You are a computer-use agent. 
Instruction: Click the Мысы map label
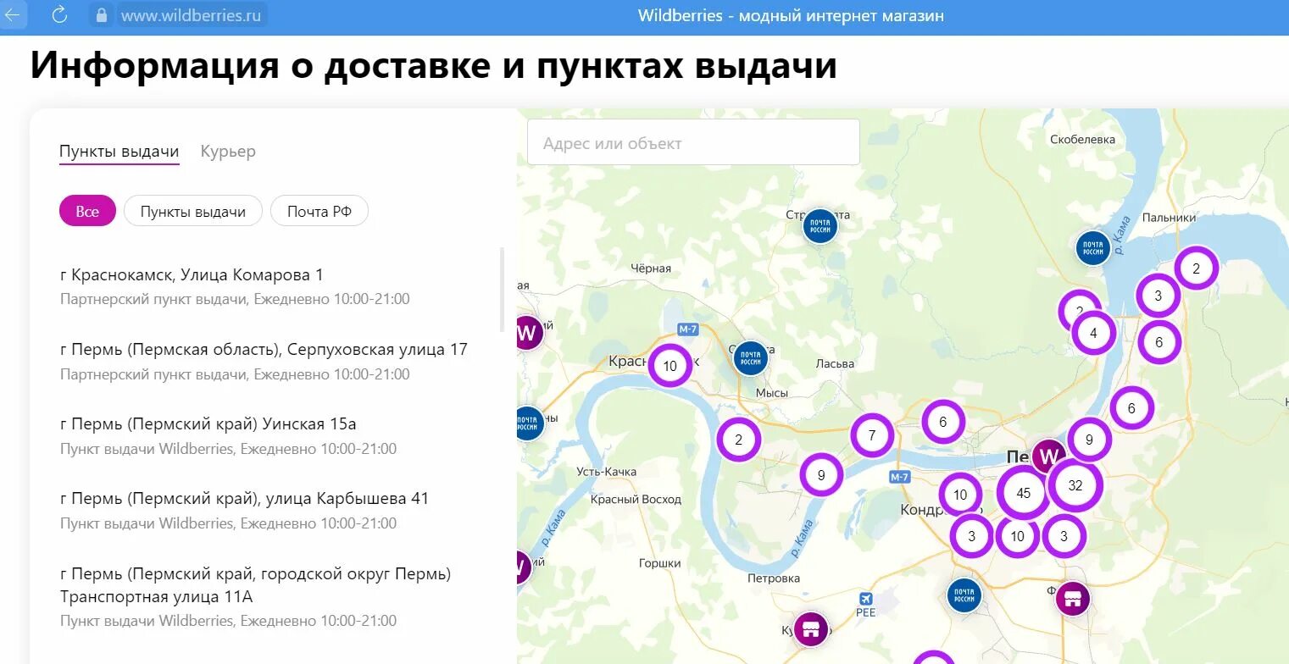(x=772, y=393)
